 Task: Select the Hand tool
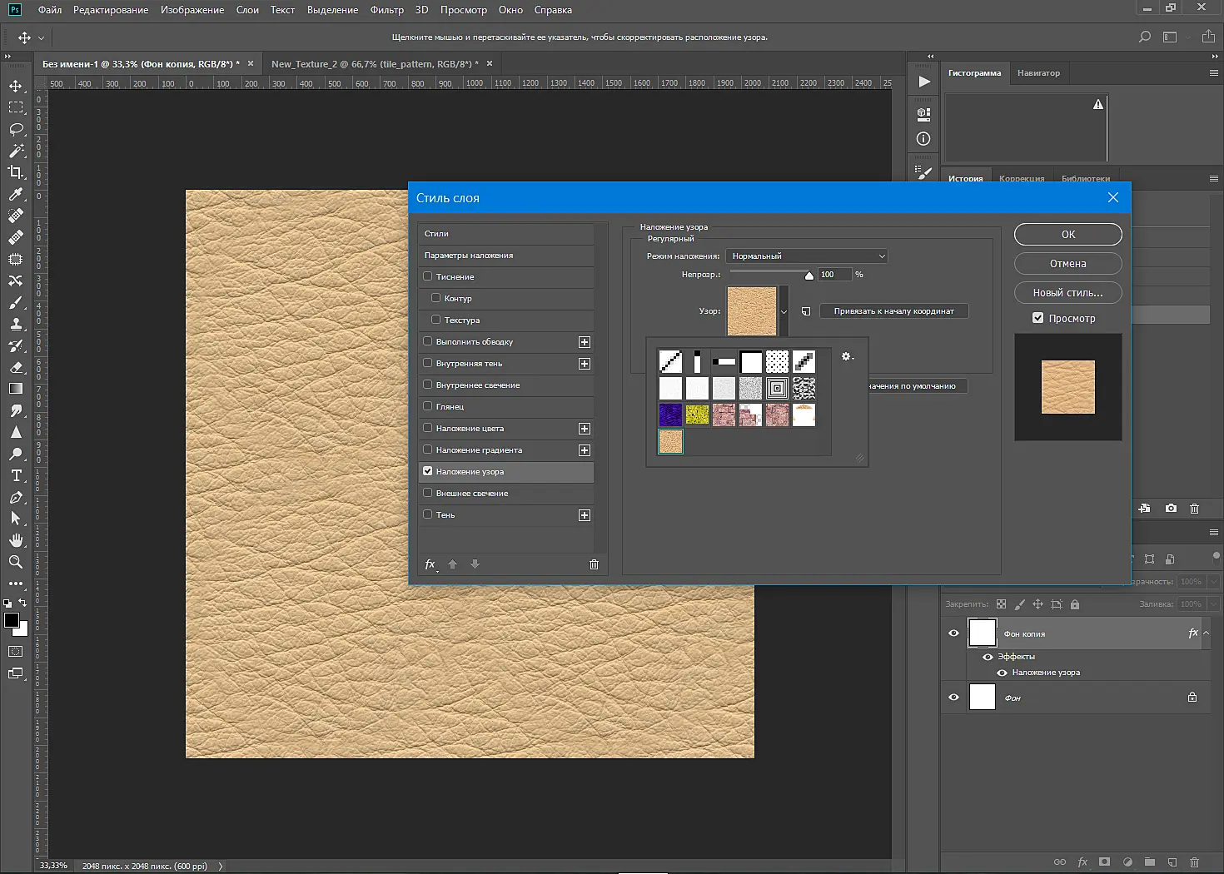pos(16,540)
